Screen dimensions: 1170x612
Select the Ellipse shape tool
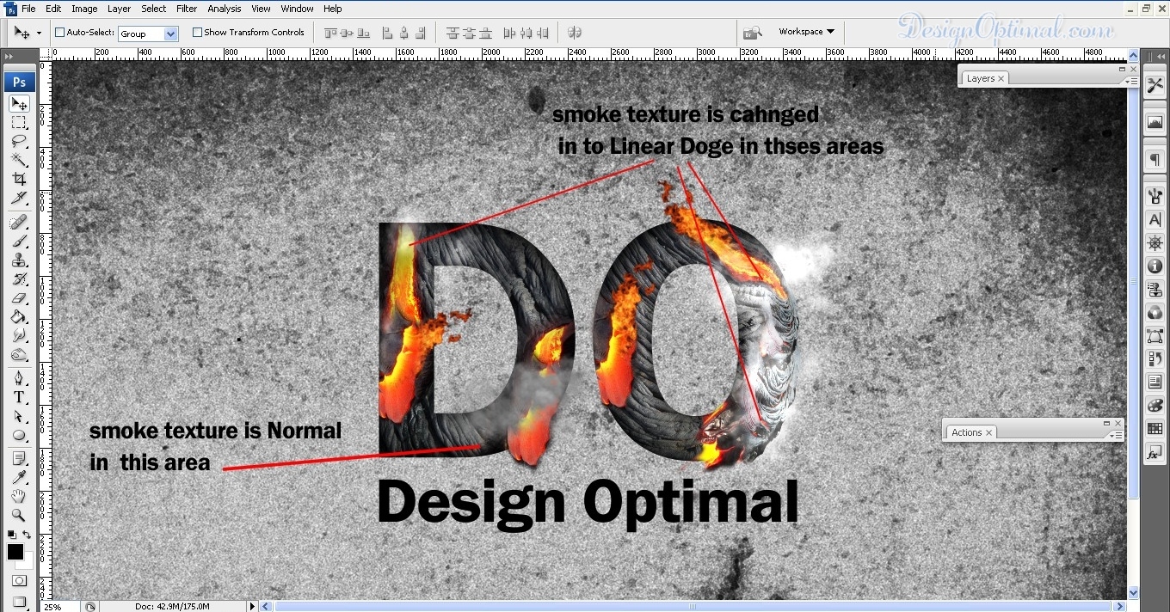coord(19,435)
